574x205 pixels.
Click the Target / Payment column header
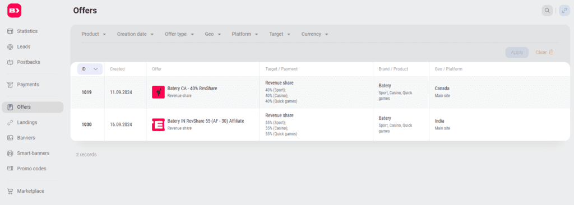(x=281, y=69)
